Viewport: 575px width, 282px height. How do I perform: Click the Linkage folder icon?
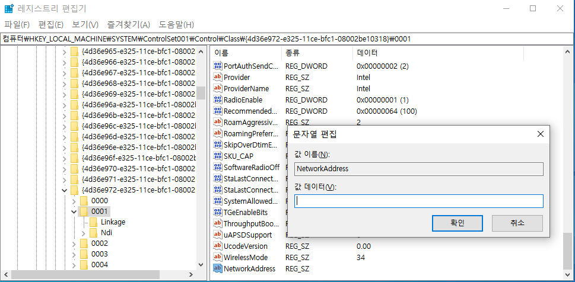(94, 222)
